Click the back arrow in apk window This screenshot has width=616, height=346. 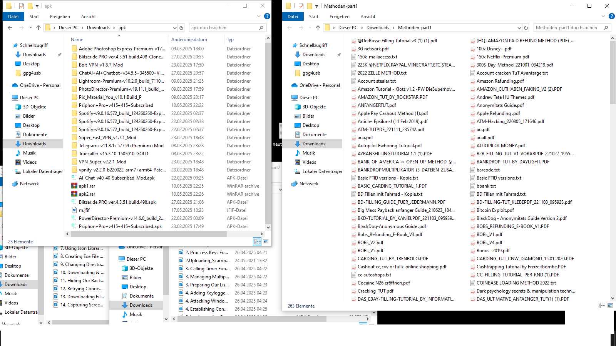pyautogui.click(x=10, y=28)
